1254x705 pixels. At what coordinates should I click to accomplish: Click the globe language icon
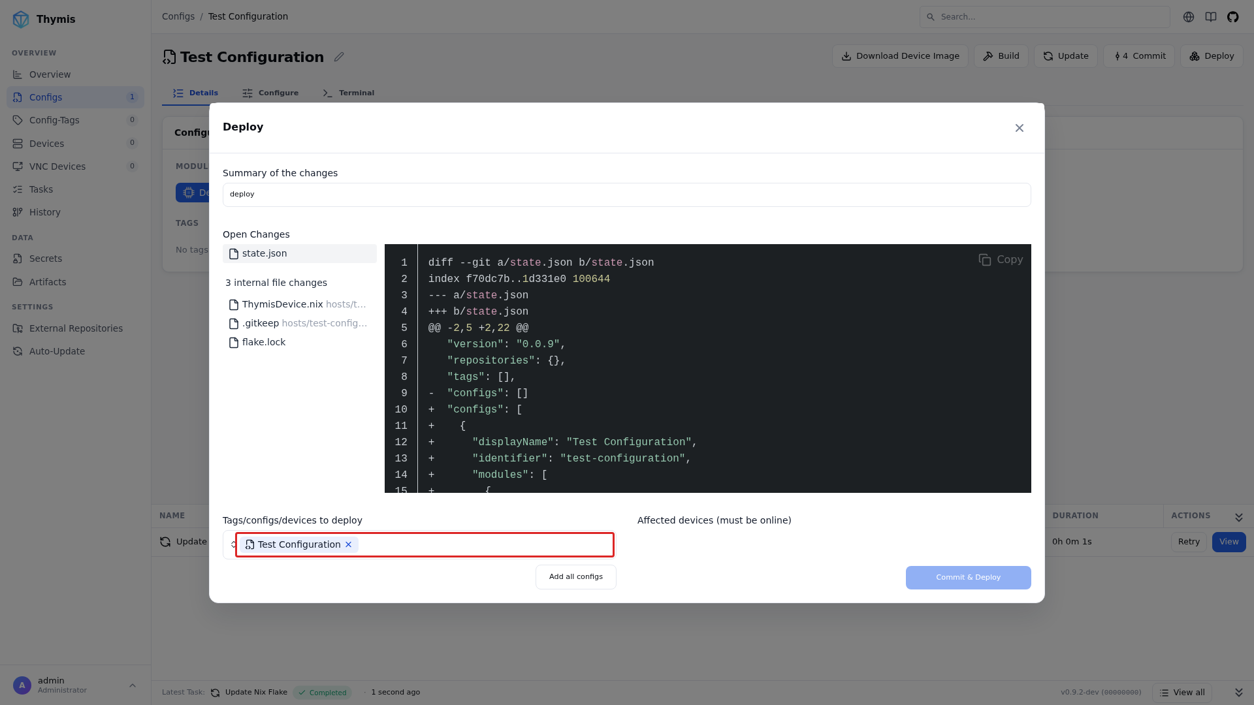[x=1189, y=17]
